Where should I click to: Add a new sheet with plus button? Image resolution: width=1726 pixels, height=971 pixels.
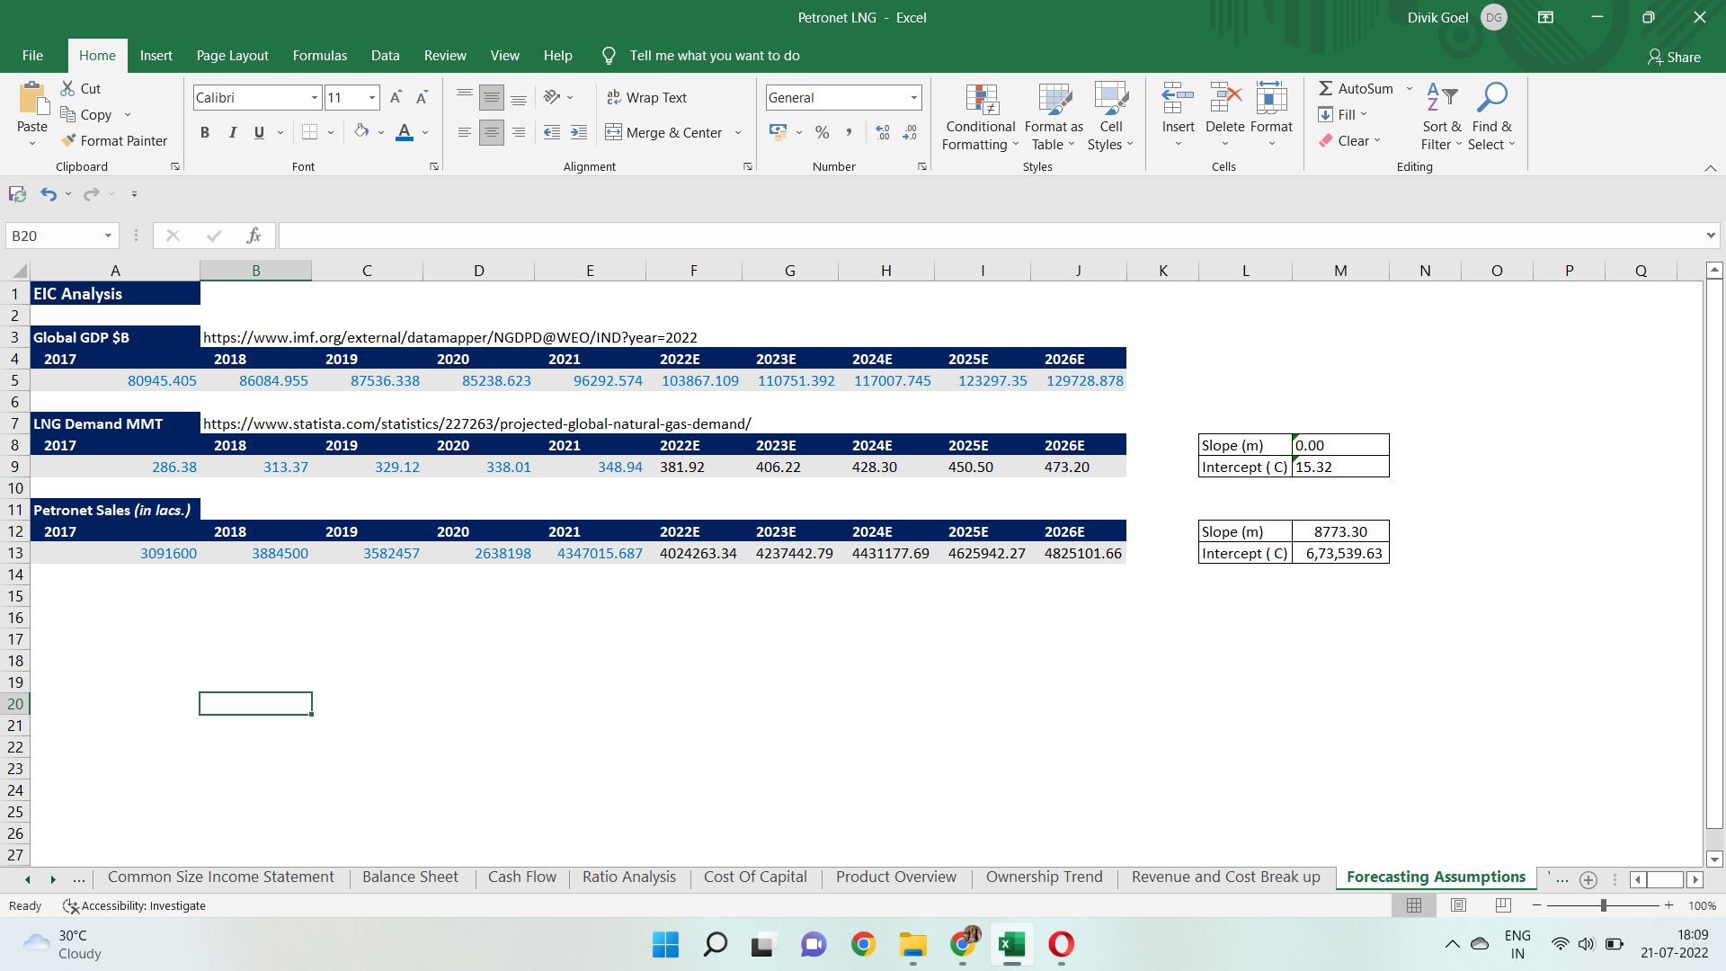pyautogui.click(x=1588, y=879)
